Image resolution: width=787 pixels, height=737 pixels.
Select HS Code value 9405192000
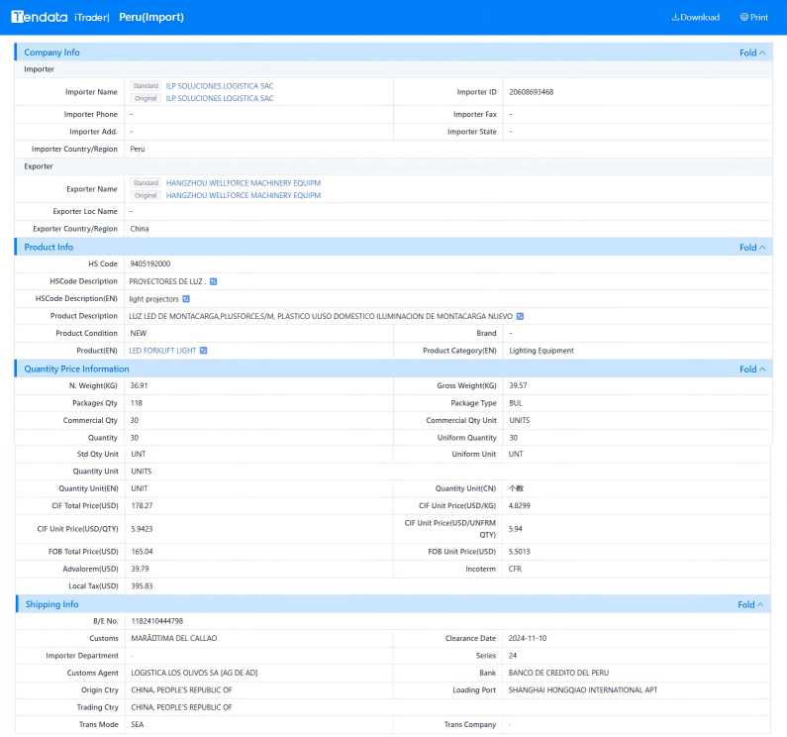coord(150,263)
